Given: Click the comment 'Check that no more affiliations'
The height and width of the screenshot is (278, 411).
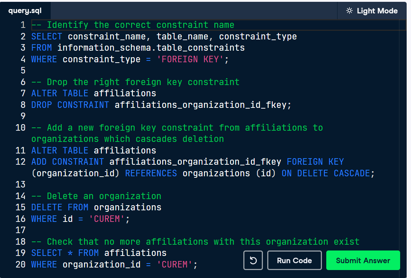Looking at the screenshot, I should [x=195, y=241].
